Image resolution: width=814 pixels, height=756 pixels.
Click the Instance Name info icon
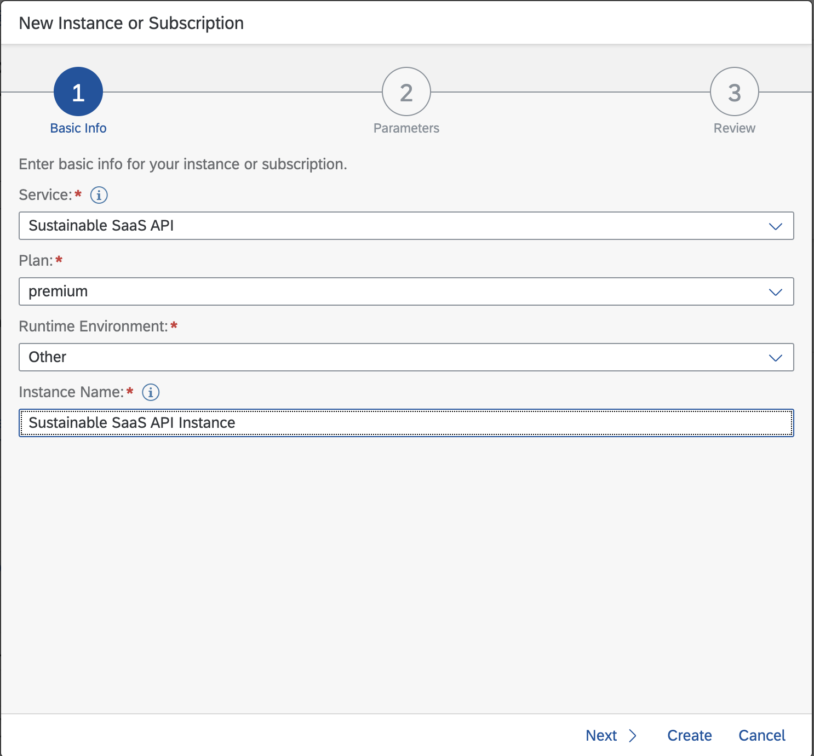pyautogui.click(x=151, y=392)
